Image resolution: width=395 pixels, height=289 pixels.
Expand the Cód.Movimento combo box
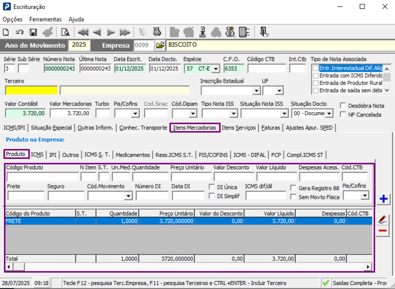coord(128,196)
